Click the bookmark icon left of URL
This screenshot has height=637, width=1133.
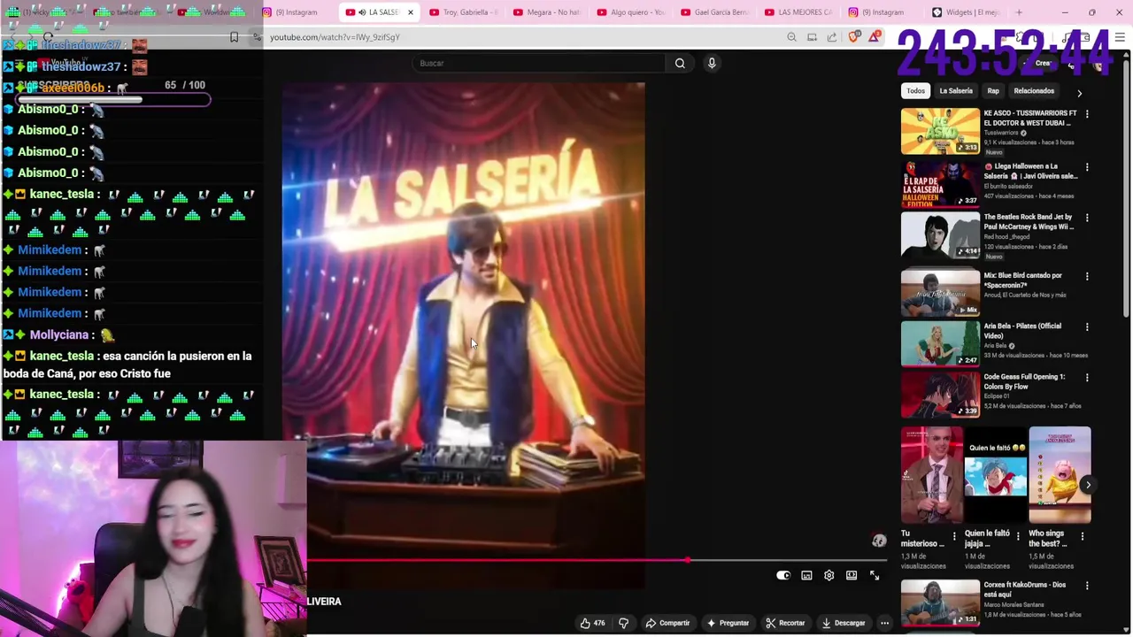[x=234, y=37]
